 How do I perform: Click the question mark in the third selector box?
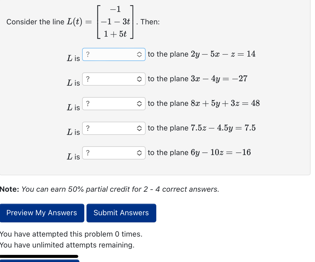[x=88, y=104]
